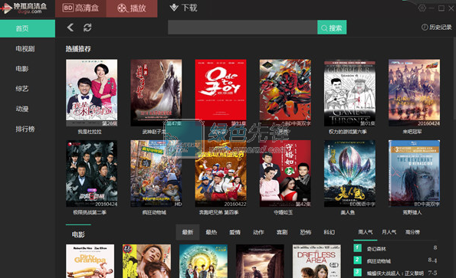Screen dimensions: 456x278
Task: Select 电视剧 in the sidebar
Action: pyautogui.click(x=25, y=49)
